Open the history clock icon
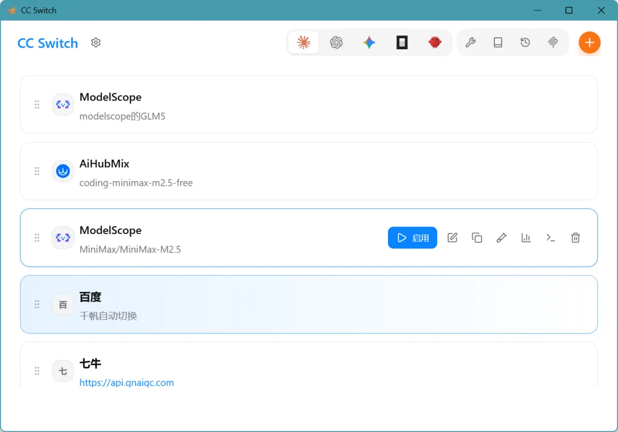Viewport: 618px width, 432px height. [525, 42]
